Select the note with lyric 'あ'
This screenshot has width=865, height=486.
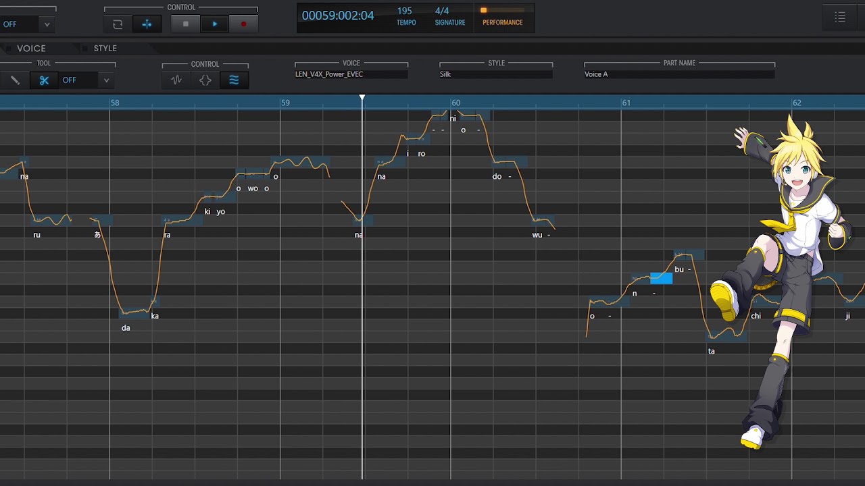tap(101, 220)
